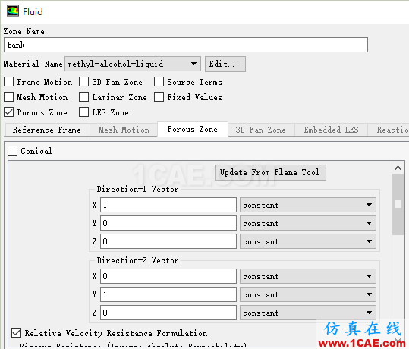Screen dimensions: 409x349
Task: Enable the Frame Motion checkbox
Action: 8,82
